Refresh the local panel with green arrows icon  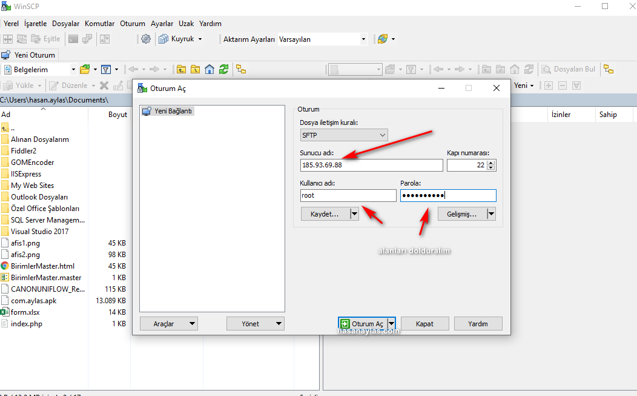[x=224, y=70]
